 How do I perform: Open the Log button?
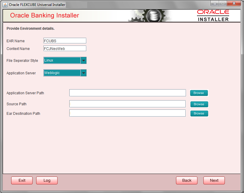(x=47, y=181)
